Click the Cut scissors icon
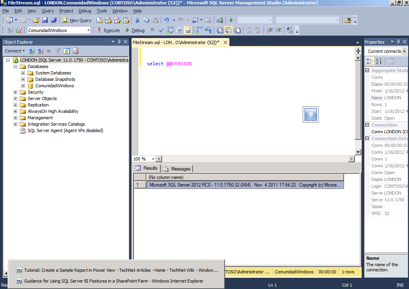409x289 pixels. tap(138, 20)
